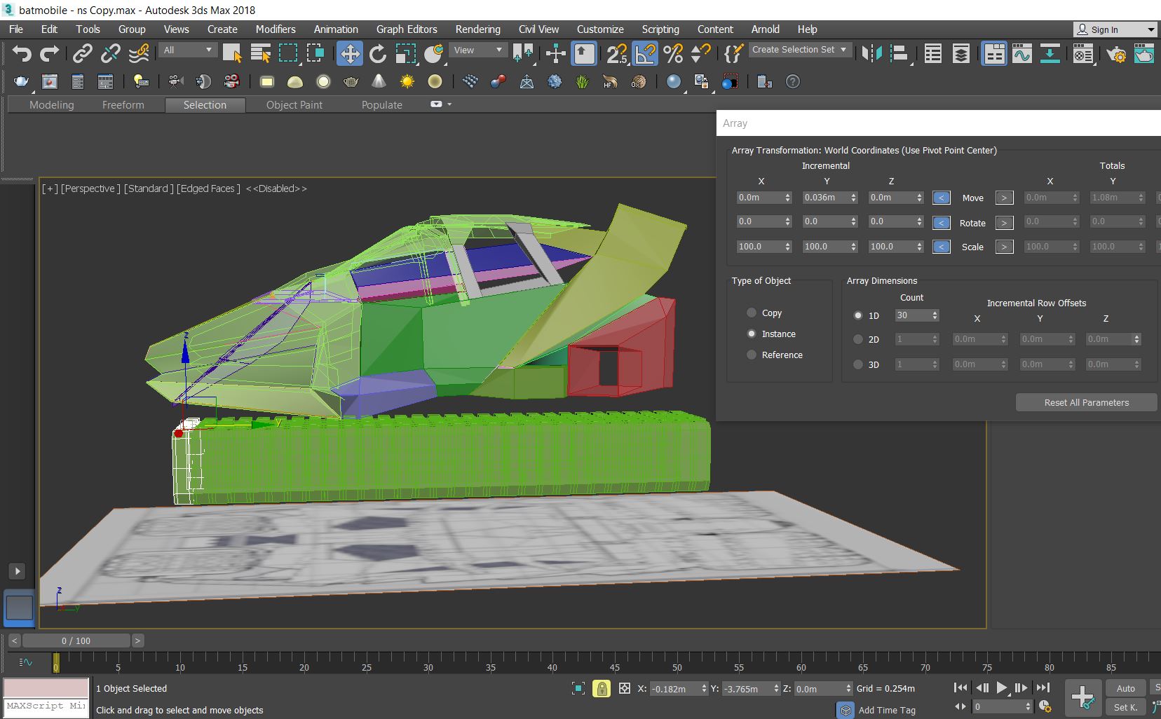Click Go to End playback button
The height and width of the screenshot is (719, 1161).
1043,688
